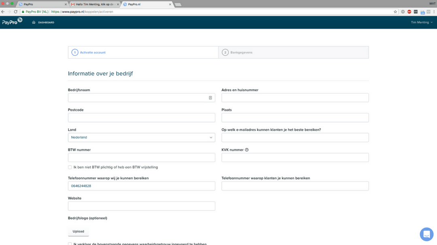Click the blue ON extension icon
This screenshot has height=245, width=437.
pyautogui.click(x=422, y=12)
